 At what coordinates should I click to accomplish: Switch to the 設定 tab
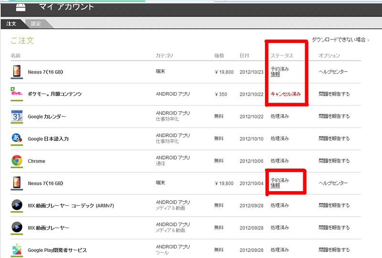coord(36,24)
